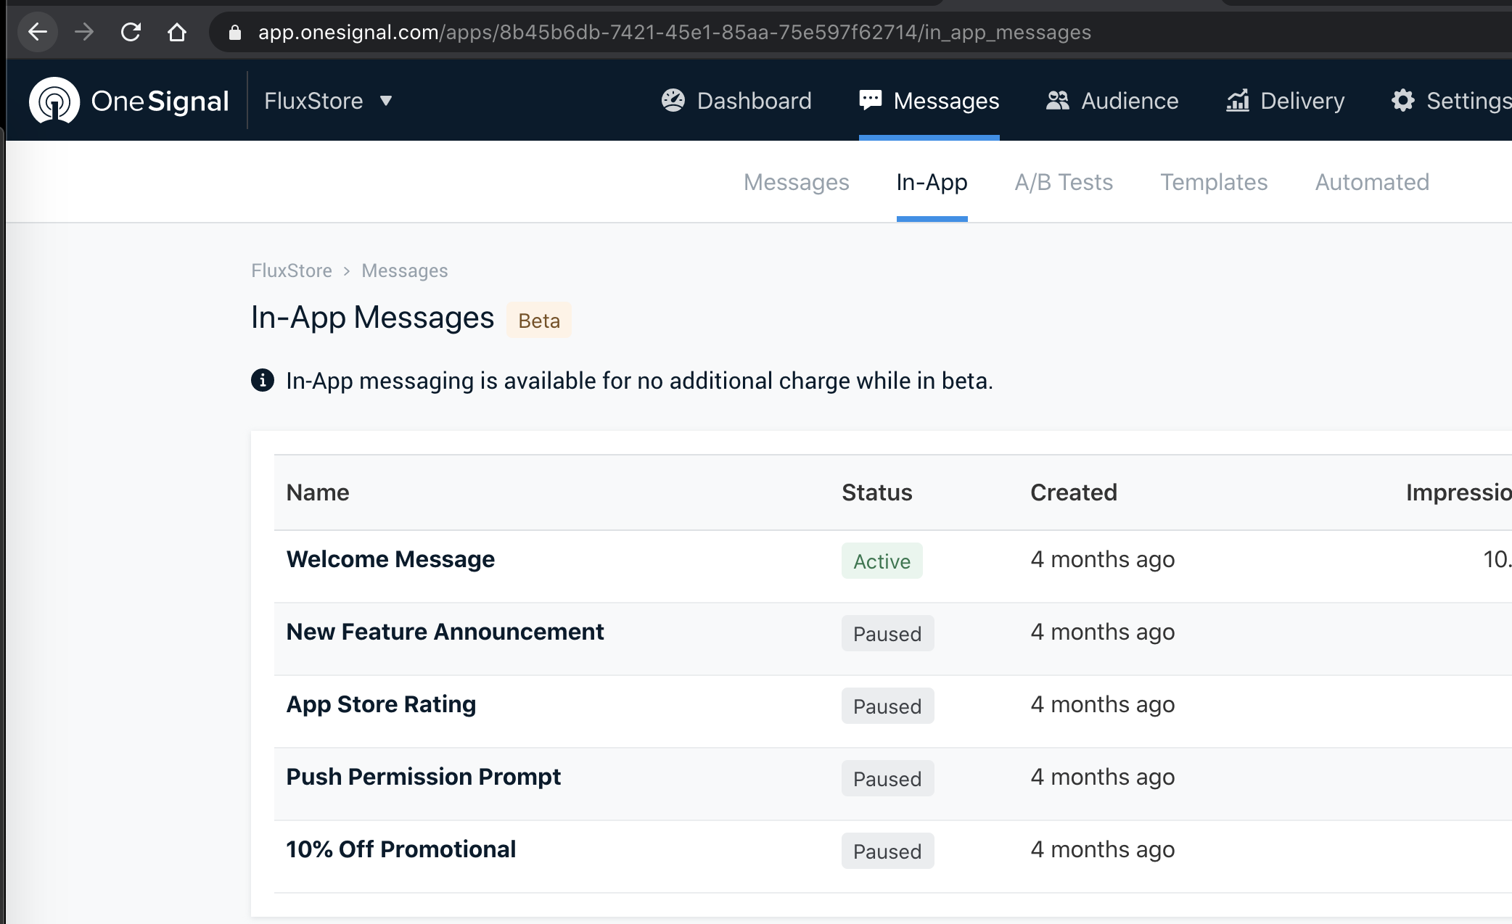This screenshot has height=924, width=1512.
Task: Open the Push Permission Prompt message
Action: [424, 777]
